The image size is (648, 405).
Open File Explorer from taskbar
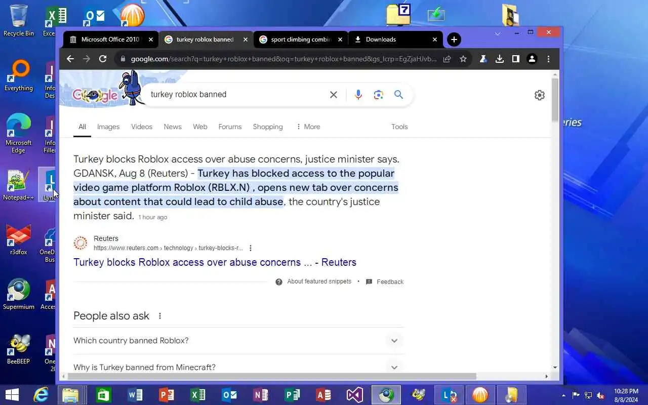70,395
